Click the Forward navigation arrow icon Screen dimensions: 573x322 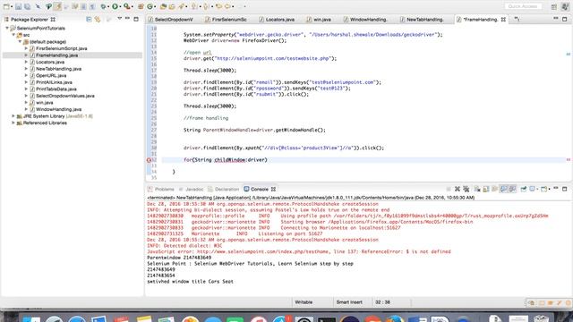point(227,6)
